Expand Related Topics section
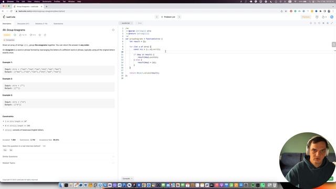 coord(58,163)
